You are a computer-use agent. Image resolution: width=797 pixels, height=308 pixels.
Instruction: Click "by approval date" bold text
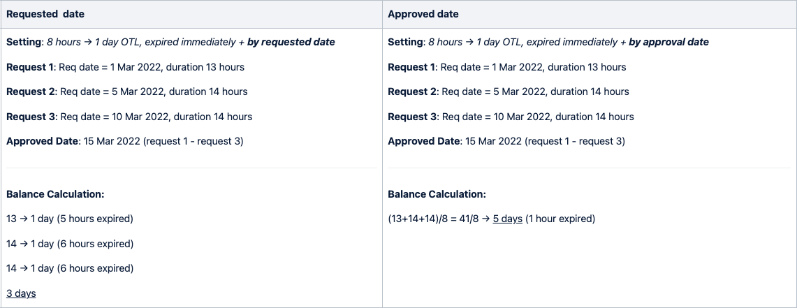pos(668,42)
